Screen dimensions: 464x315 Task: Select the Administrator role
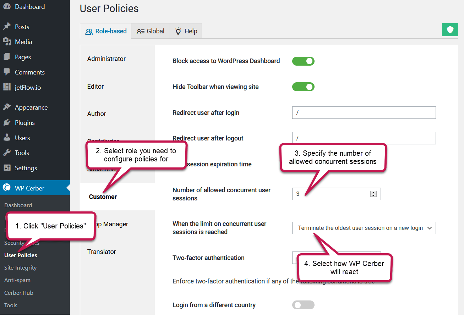coord(107,59)
